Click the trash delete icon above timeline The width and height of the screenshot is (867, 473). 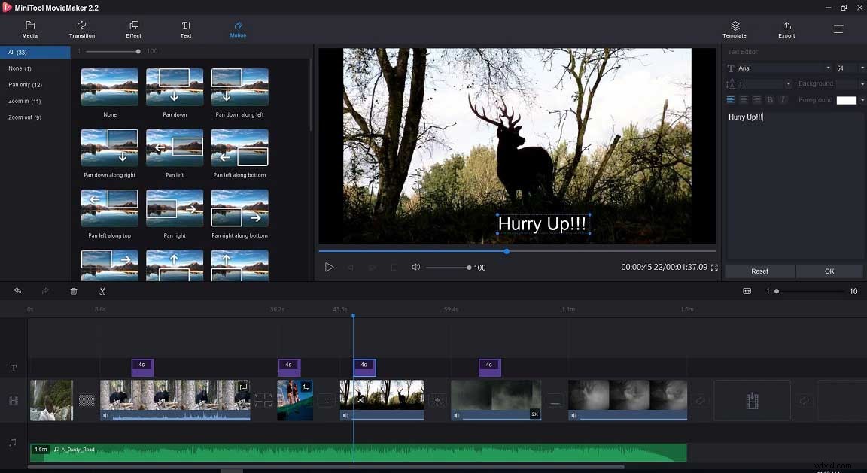pyautogui.click(x=74, y=291)
